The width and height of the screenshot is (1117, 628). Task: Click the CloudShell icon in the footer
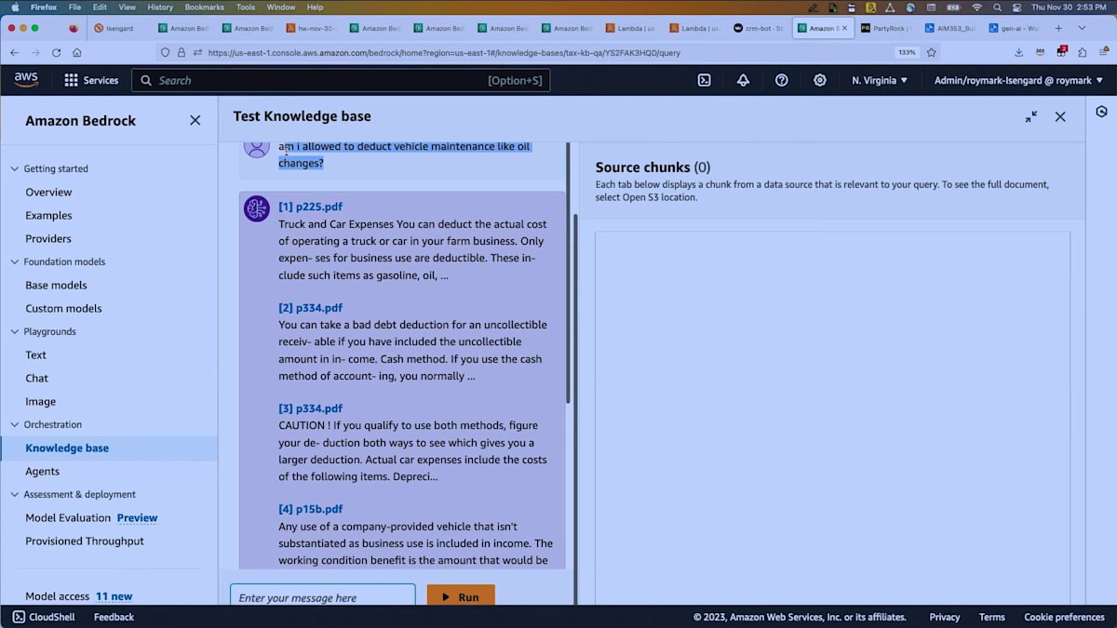tap(19, 617)
